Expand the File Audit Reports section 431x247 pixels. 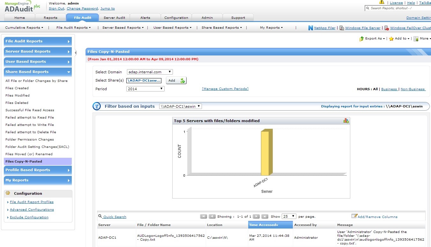click(38, 41)
